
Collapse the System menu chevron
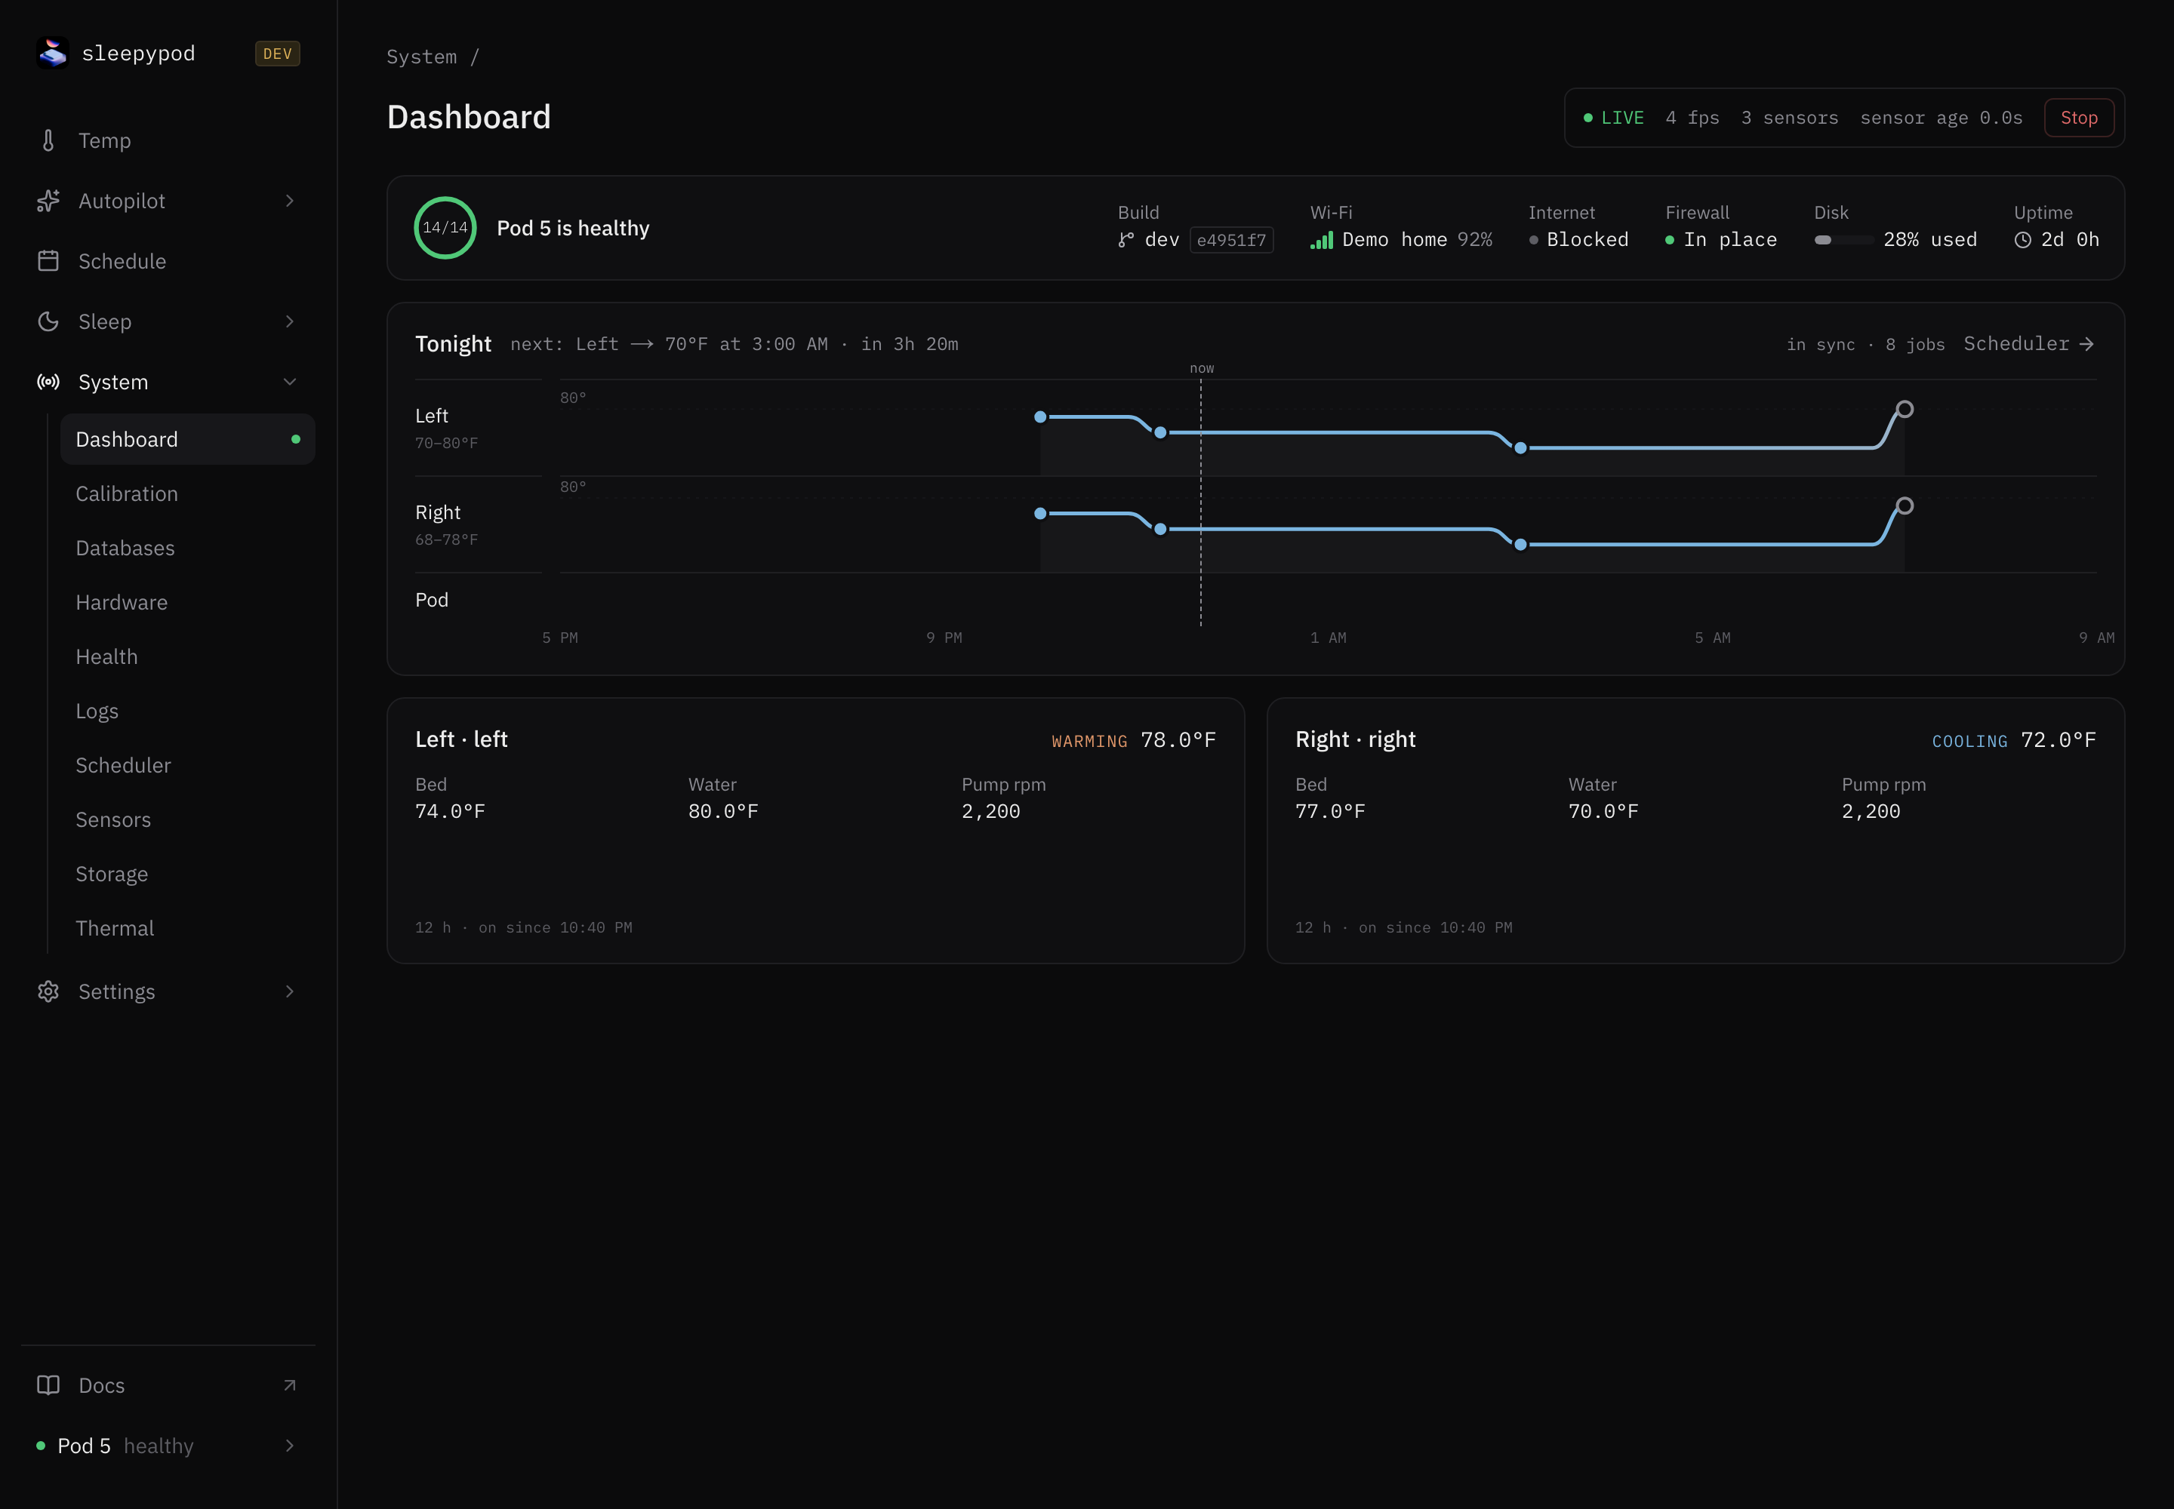(289, 382)
